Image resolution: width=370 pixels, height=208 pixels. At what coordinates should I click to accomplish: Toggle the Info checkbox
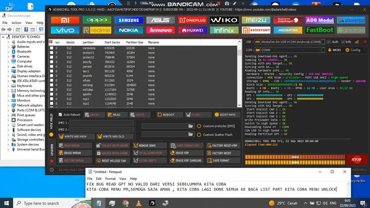(x=343, y=42)
